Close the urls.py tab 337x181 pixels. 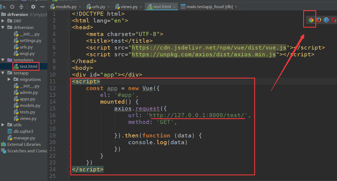pos(109,7)
